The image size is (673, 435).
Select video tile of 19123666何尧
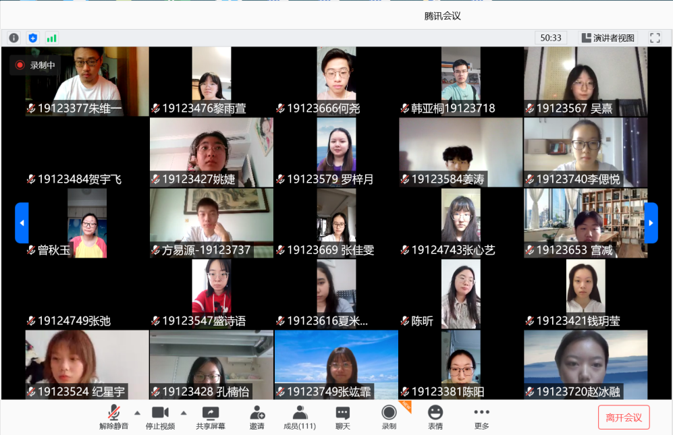[336, 81]
